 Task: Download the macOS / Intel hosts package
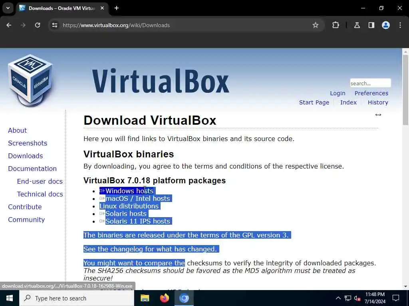(138, 198)
